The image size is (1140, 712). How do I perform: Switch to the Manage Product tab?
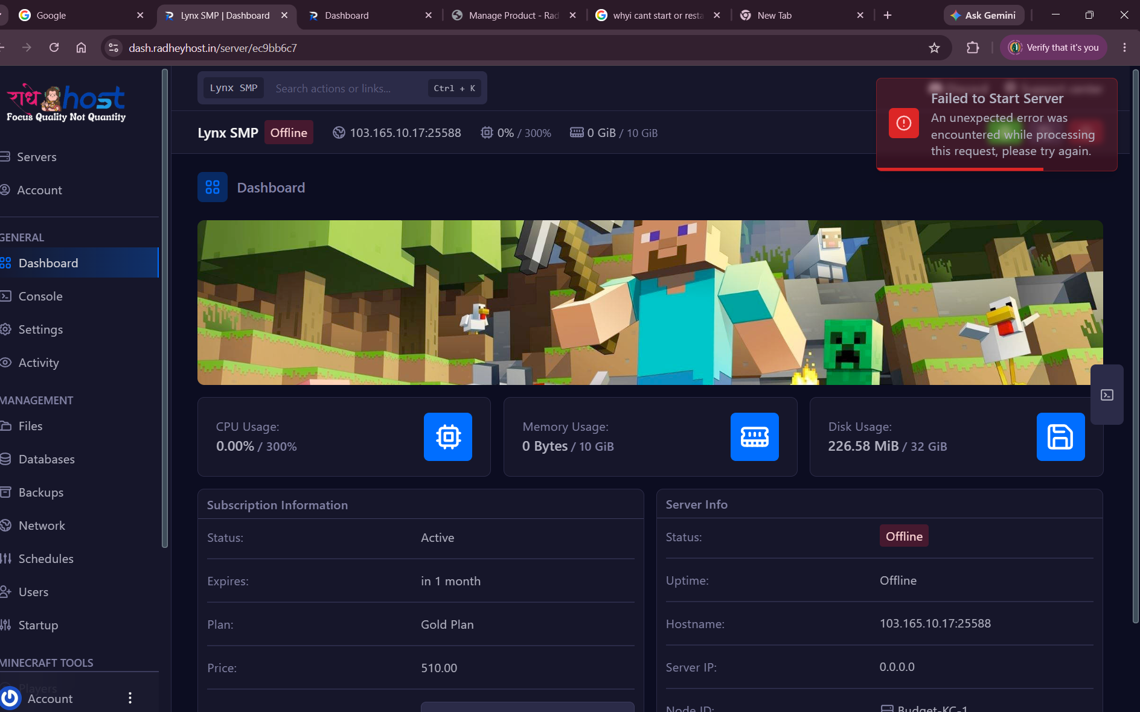pos(514,15)
